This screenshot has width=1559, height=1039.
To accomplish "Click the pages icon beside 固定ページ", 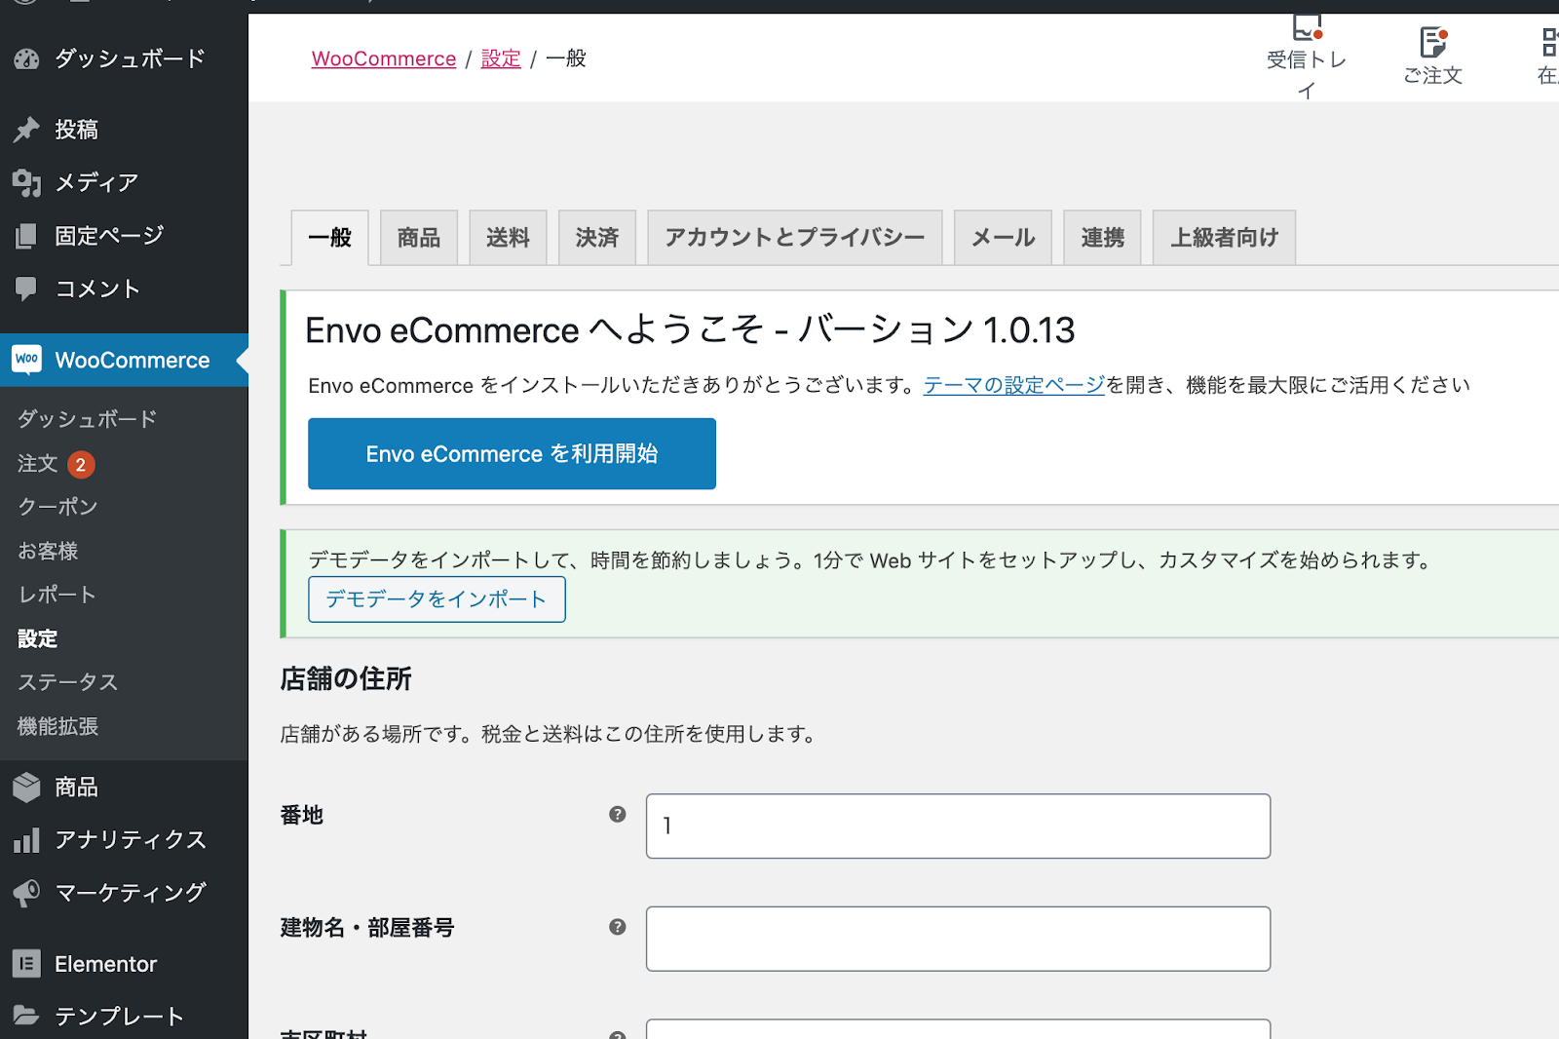I will click(26, 236).
